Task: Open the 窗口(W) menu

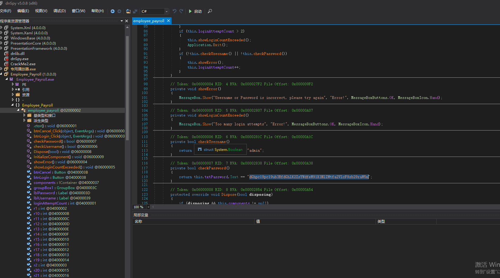Action: (x=78, y=11)
